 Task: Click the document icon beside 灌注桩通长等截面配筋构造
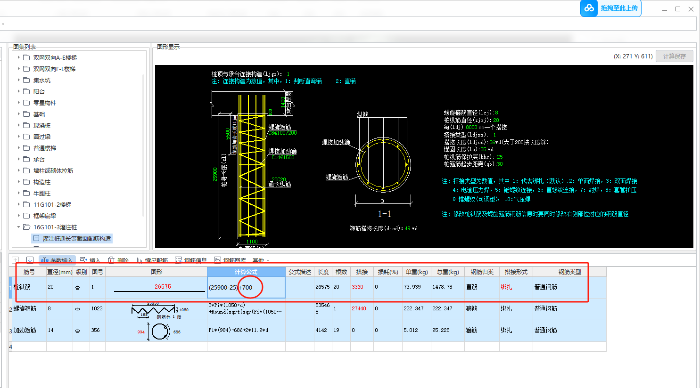point(36,238)
